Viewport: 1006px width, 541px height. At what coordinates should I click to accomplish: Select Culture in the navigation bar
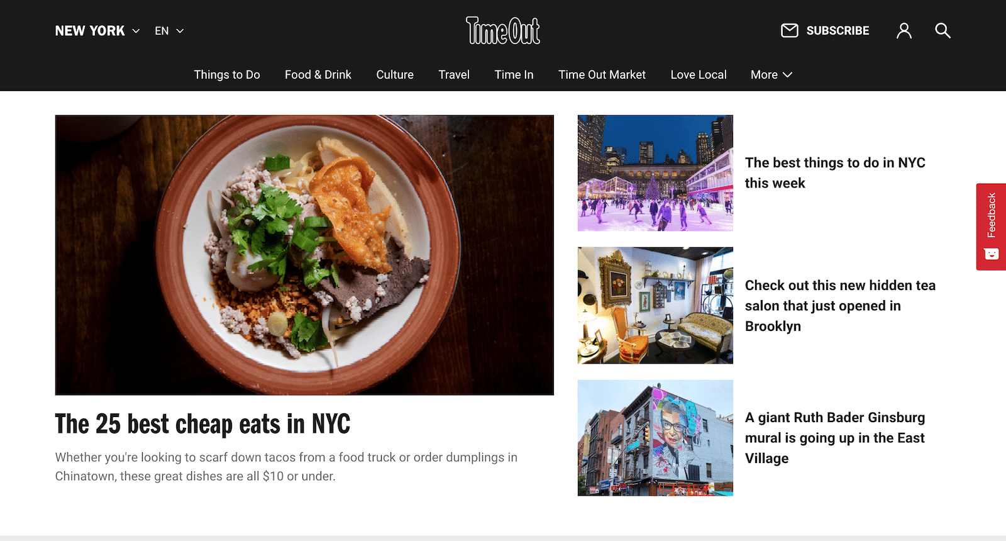point(395,74)
